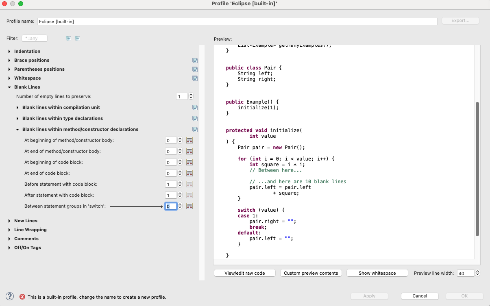This screenshot has width=490, height=306.
Task: Expand the Off/On Tags section
Action: click(9, 247)
